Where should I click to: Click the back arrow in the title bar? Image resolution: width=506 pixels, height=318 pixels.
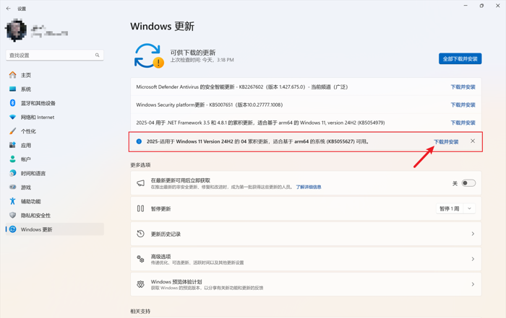(x=9, y=9)
